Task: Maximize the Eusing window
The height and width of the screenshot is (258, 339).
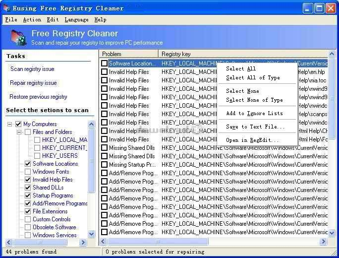Action: click(x=319, y=8)
